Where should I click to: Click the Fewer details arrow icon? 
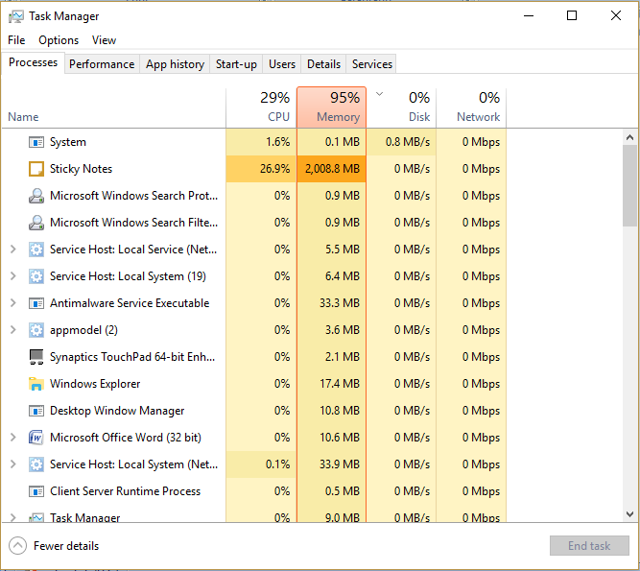18,546
